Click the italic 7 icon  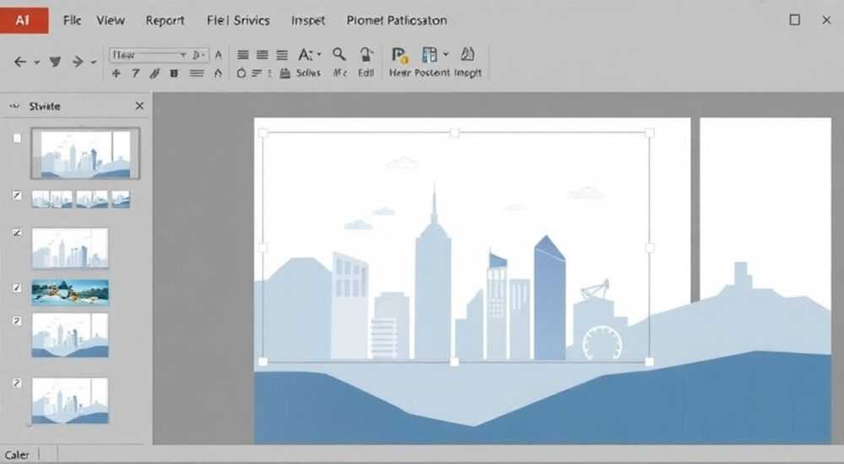(136, 73)
